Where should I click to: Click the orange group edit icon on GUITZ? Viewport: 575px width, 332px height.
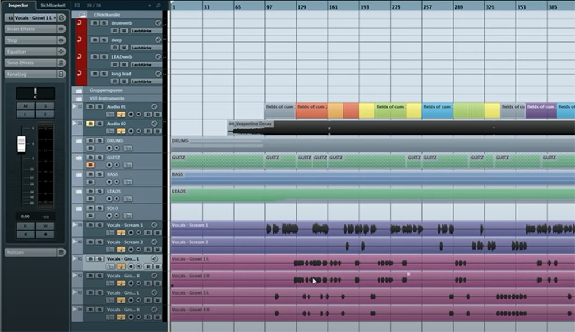[x=90, y=165]
